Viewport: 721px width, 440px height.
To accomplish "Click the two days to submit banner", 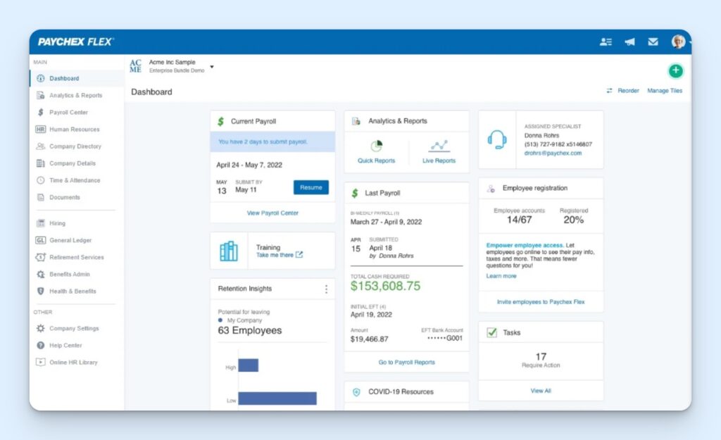I will coord(272,142).
